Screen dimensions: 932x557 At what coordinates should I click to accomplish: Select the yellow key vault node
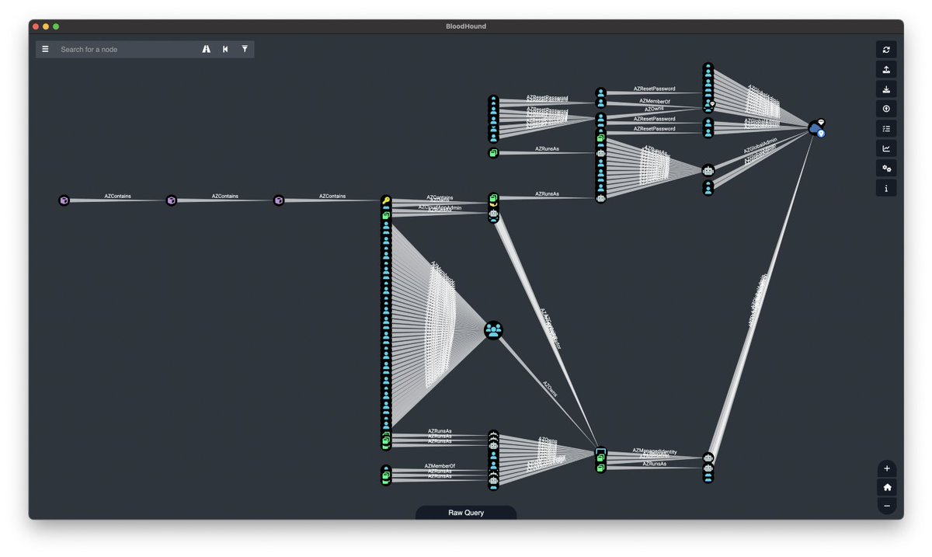tap(386, 200)
